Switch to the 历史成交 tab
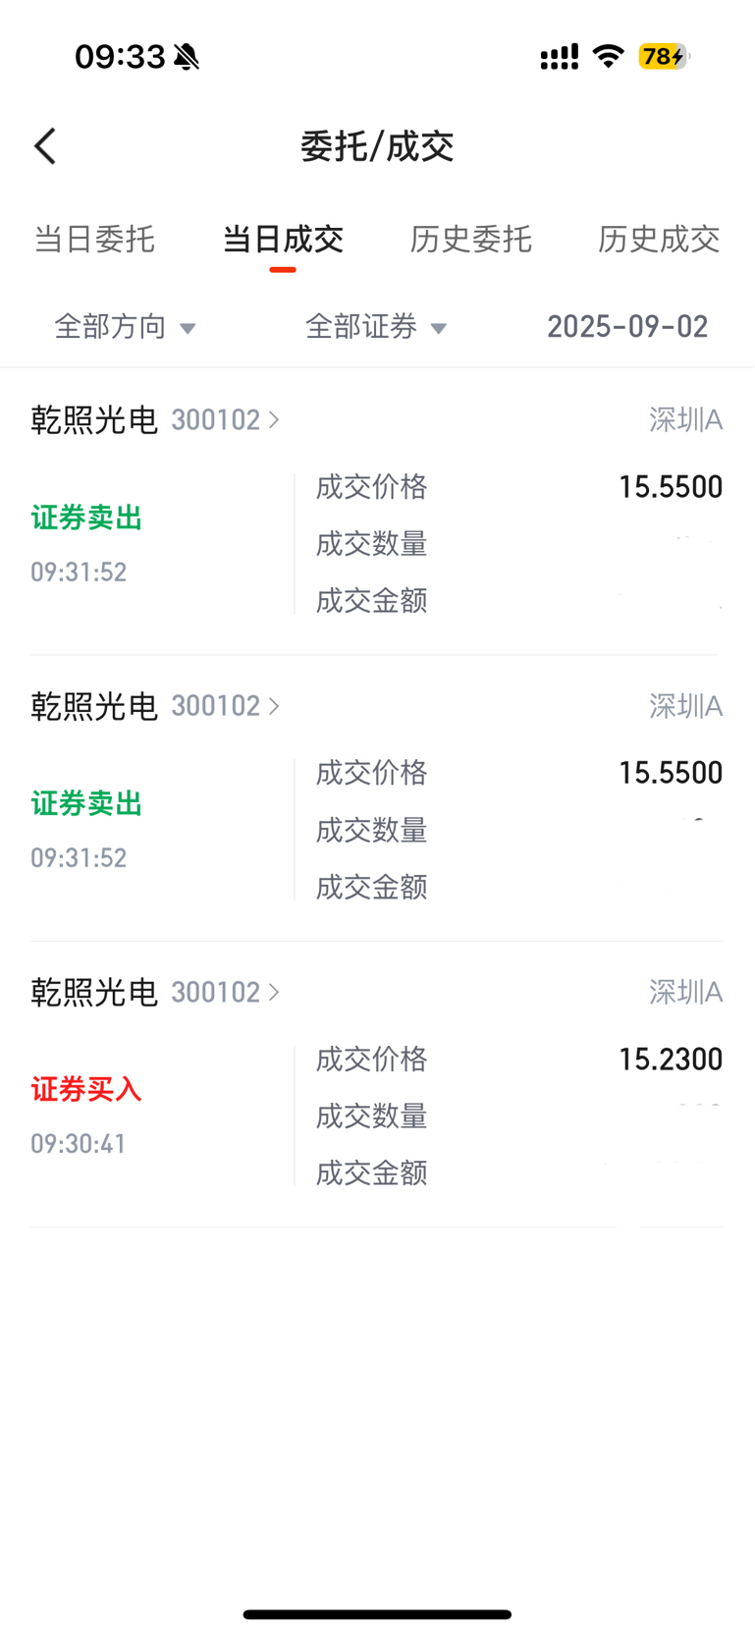 coord(659,239)
